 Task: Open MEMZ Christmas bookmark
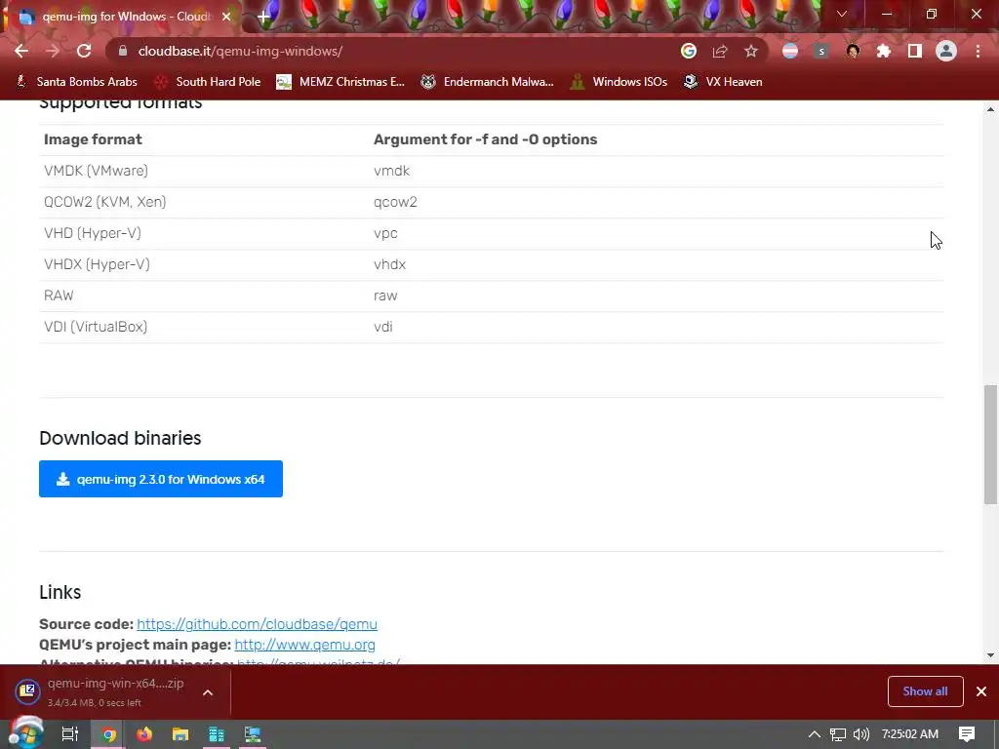pyautogui.click(x=340, y=82)
